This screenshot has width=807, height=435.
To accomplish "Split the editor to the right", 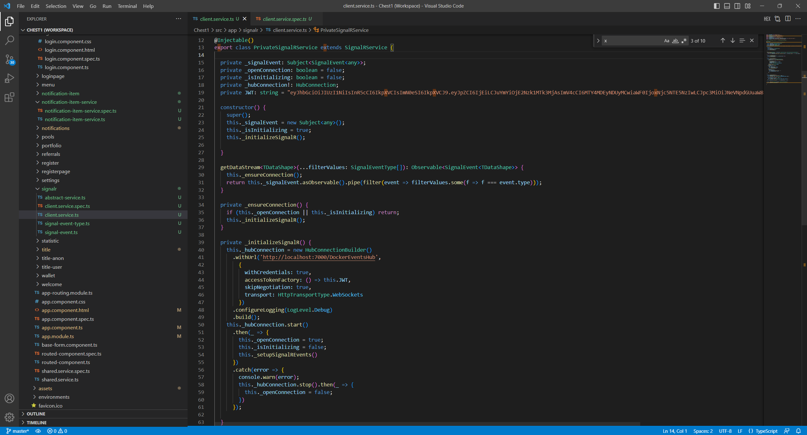I will pos(787,19).
